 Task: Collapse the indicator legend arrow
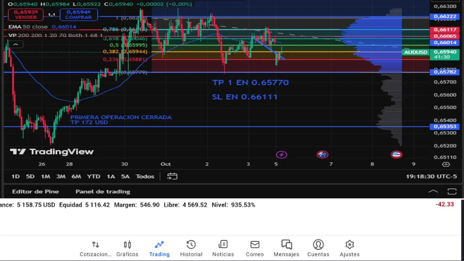tap(16, 44)
